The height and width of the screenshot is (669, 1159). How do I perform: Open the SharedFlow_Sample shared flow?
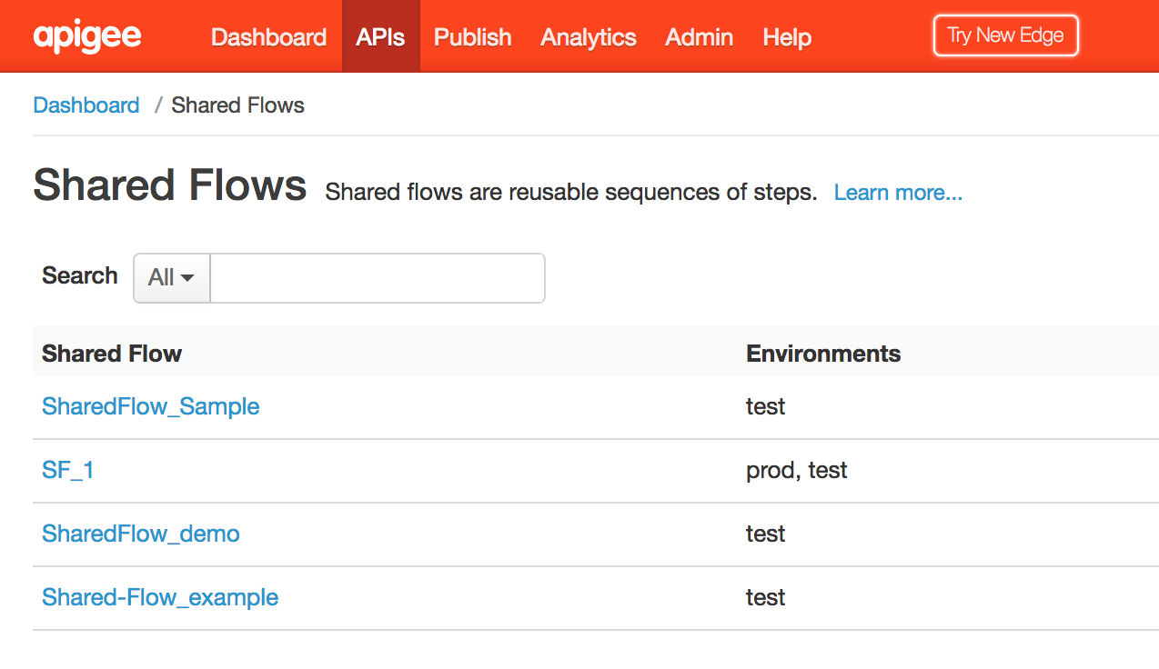151,406
